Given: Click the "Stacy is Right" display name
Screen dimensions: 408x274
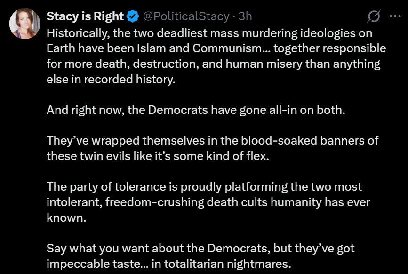Looking at the screenshot, I should point(85,16).
